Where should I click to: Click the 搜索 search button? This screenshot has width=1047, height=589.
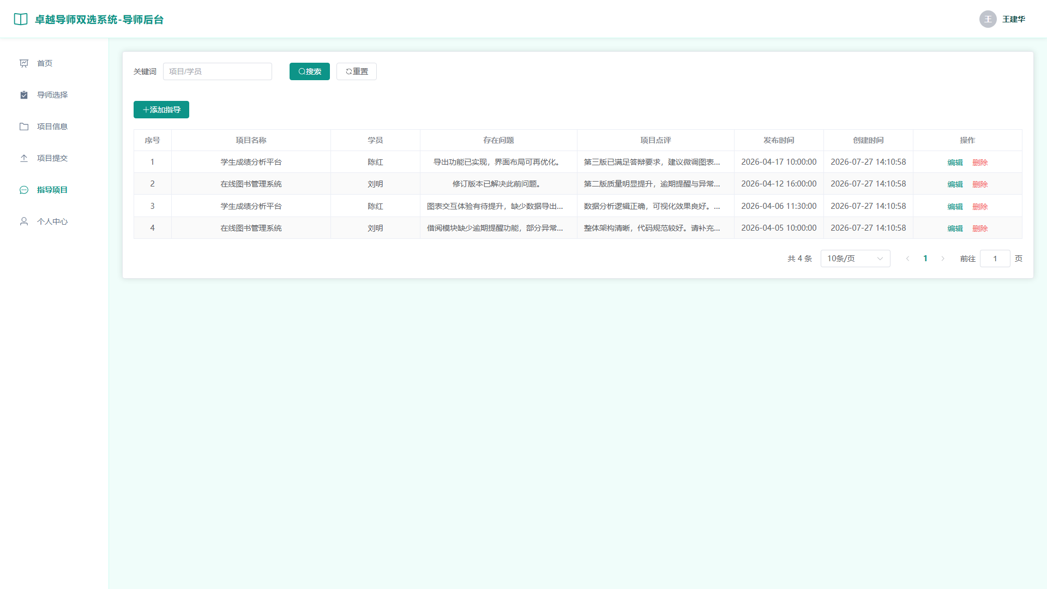[x=310, y=71]
